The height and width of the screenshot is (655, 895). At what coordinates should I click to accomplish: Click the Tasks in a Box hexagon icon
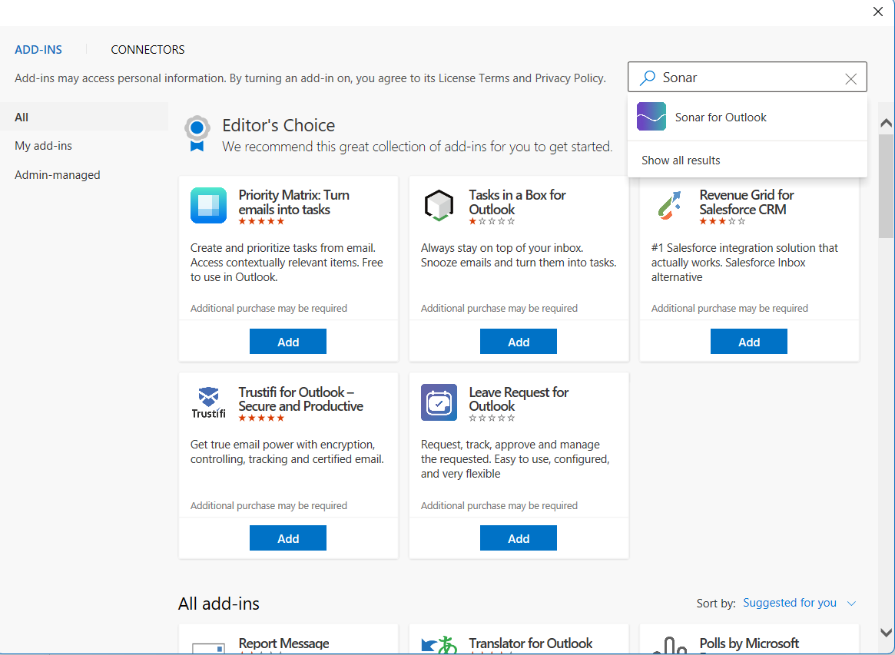pos(439,205)
